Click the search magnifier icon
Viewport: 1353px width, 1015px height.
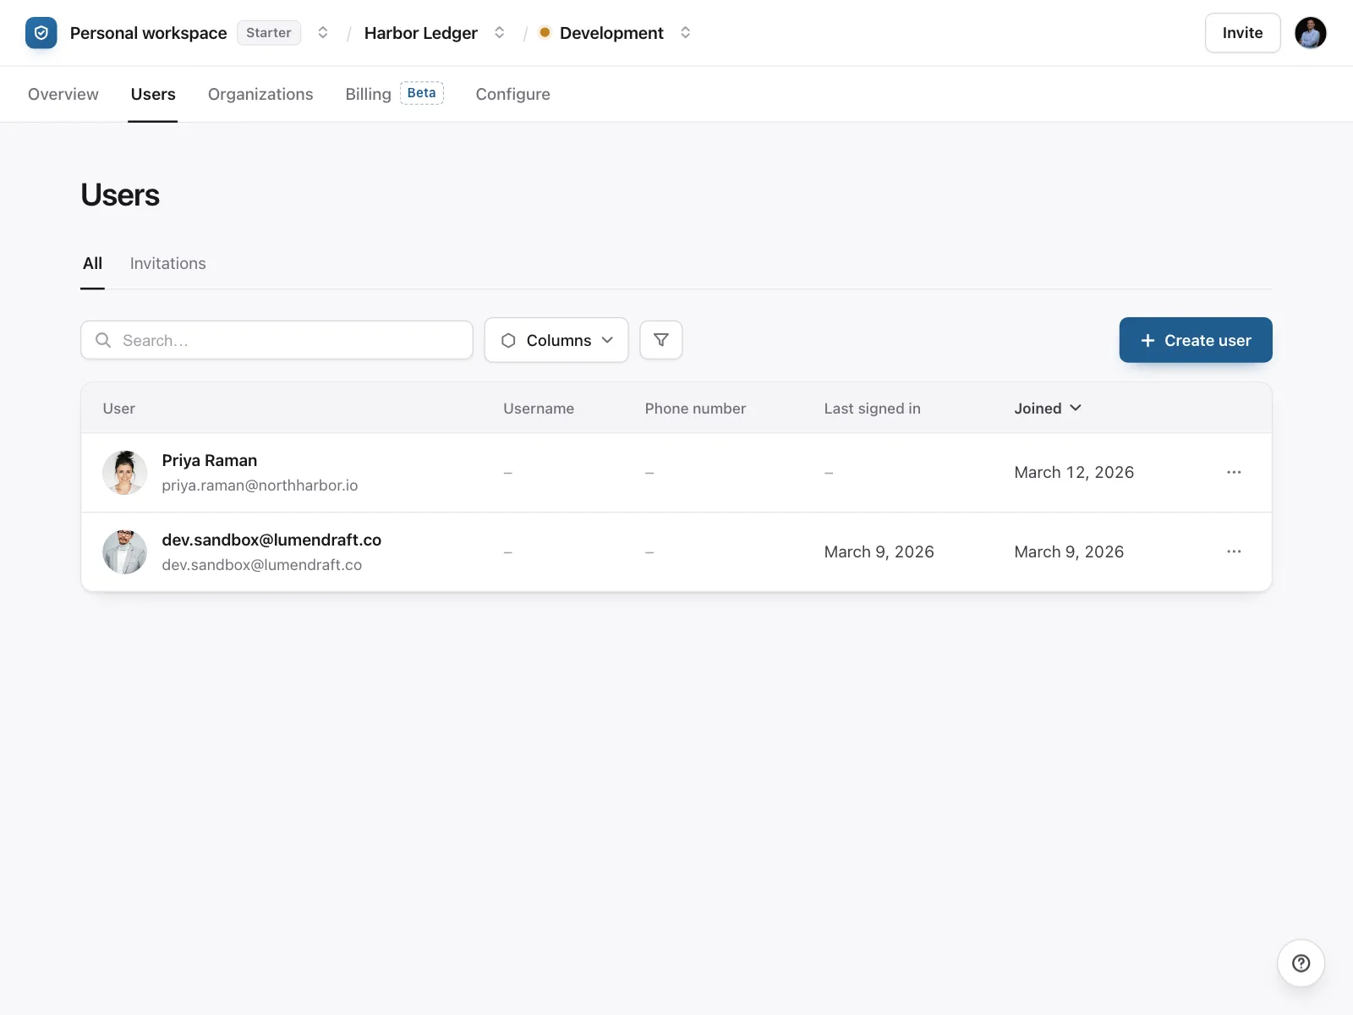pos(103,340)
